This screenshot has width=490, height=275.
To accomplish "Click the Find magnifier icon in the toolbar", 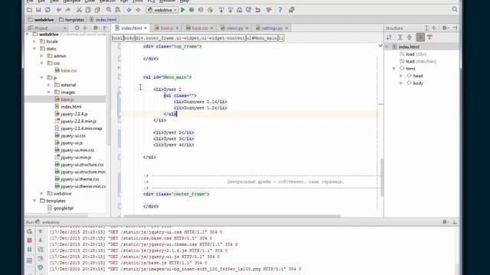I will click(109, 10).
